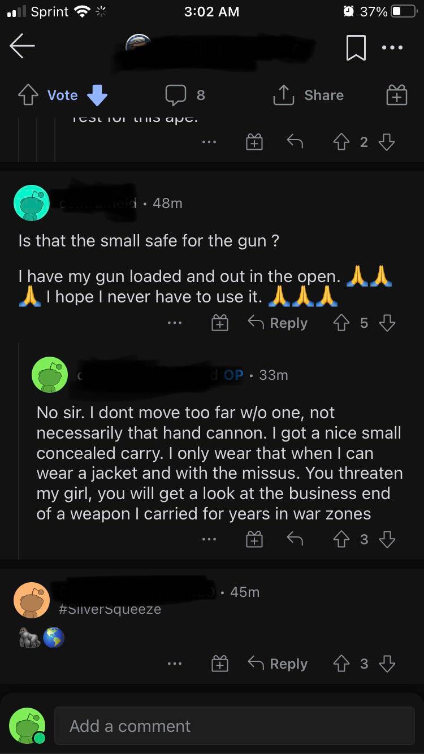Open more options on the 48m comment
The height and width of the screenshot is (754, 424).
pos(175,323)
